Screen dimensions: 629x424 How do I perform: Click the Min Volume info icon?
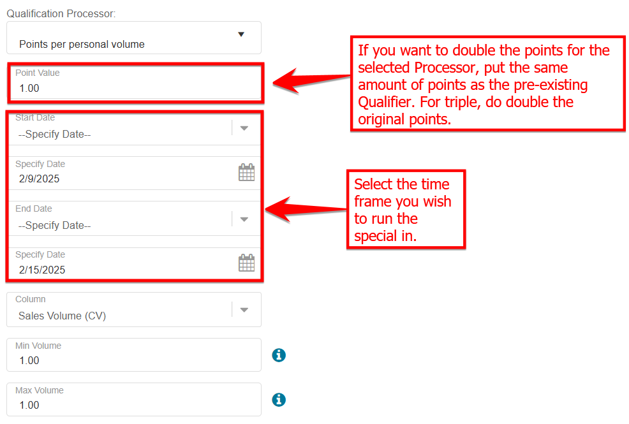point(278,355)
